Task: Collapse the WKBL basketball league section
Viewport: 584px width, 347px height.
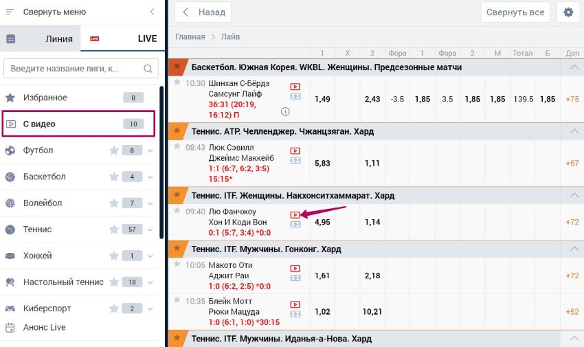Action: pyautogui.click(x=574, y=67)
